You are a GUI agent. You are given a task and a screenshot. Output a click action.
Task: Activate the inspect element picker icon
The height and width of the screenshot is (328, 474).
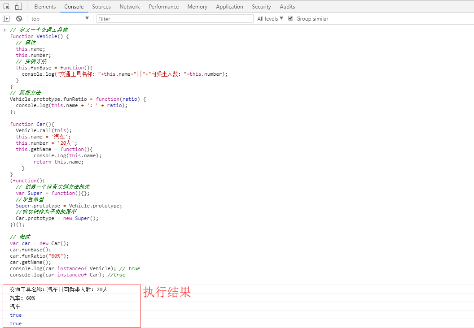[x=6, y=6]
